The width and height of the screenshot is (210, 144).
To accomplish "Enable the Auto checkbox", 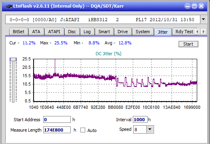I will 83,130.
